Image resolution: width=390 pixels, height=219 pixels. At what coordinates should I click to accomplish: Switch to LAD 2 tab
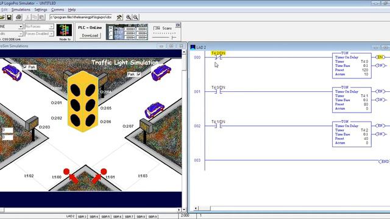click(x=71, y=217)
